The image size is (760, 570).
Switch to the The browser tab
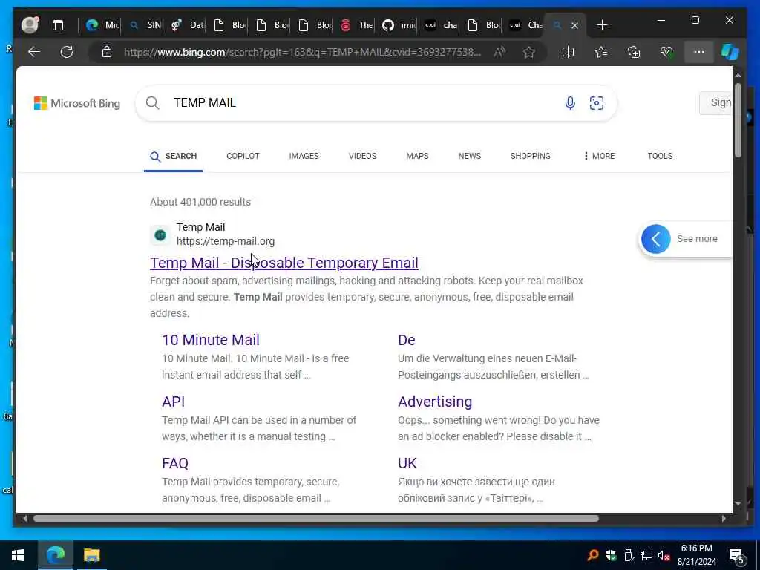(x=356, y=25)
